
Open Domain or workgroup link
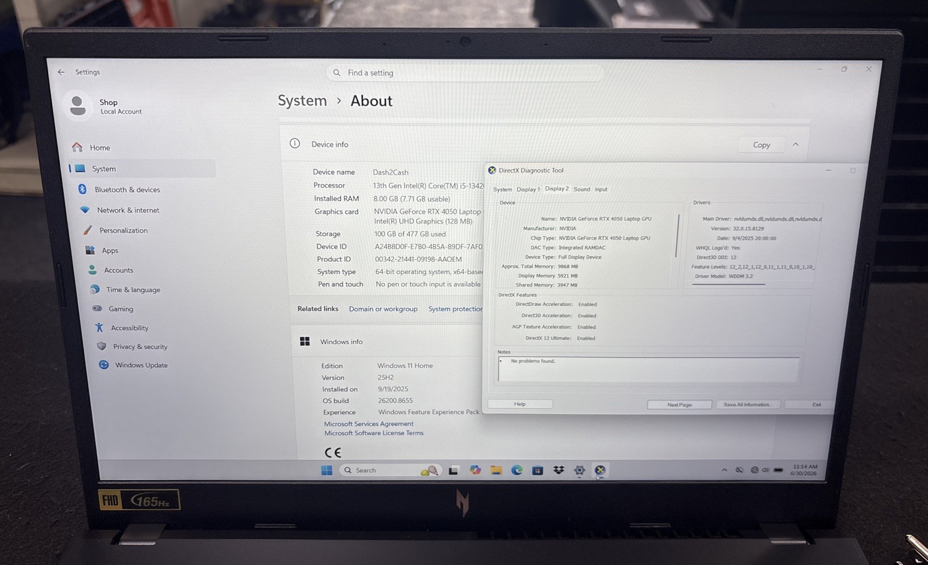click(383, 309)
